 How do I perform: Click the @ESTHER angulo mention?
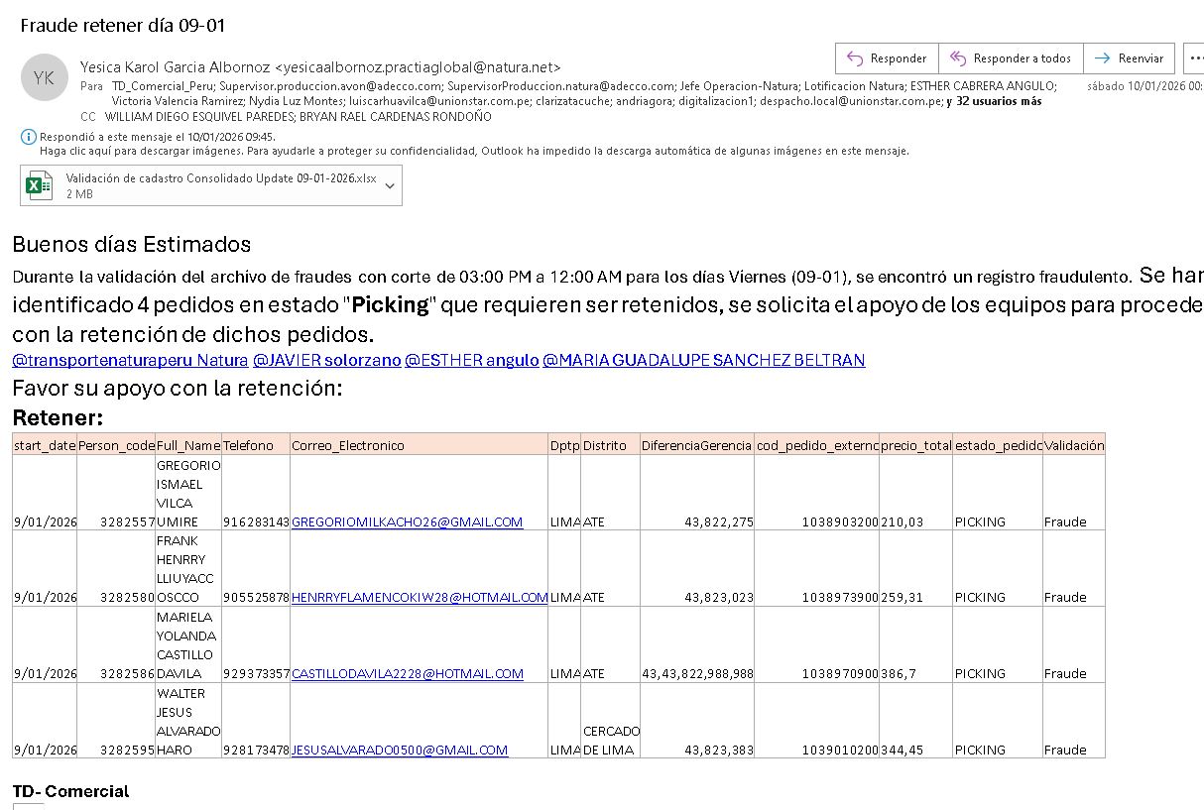click(471, 360)
